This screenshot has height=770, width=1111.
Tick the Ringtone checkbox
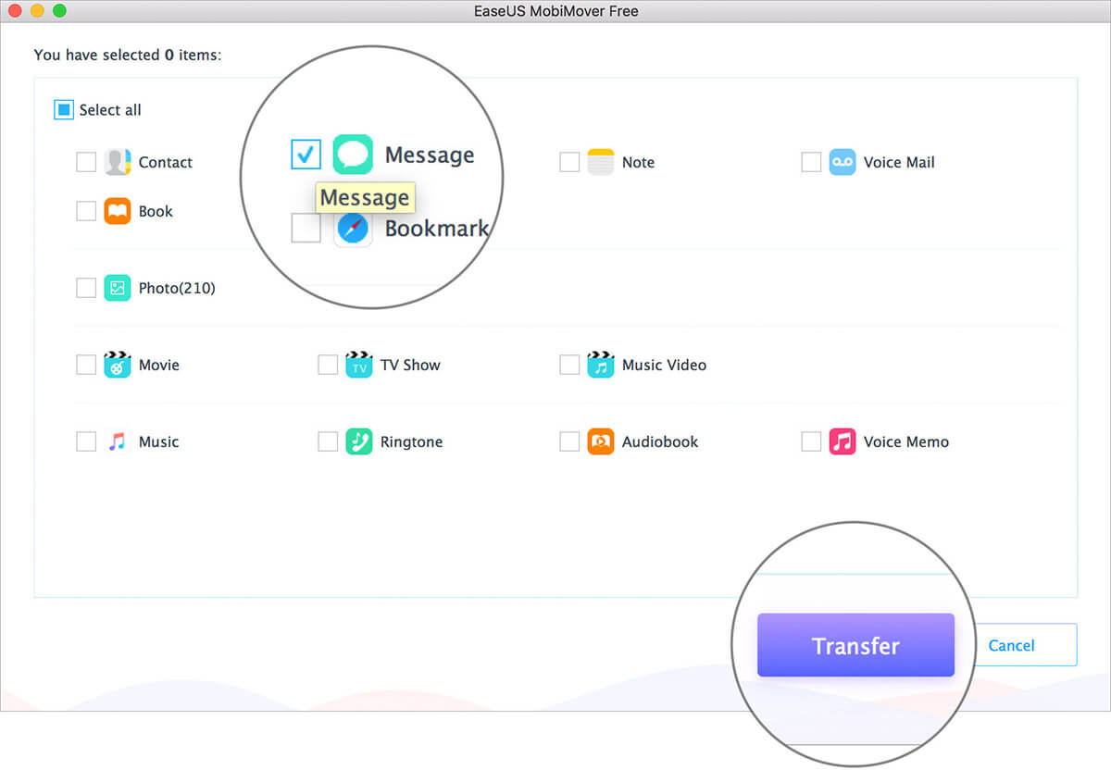pos(328,441)
